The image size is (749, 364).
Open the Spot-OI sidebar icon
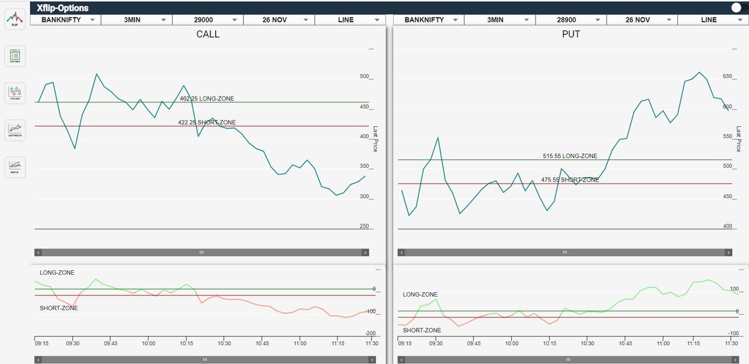pyautogui.click(x=15, y=167)
